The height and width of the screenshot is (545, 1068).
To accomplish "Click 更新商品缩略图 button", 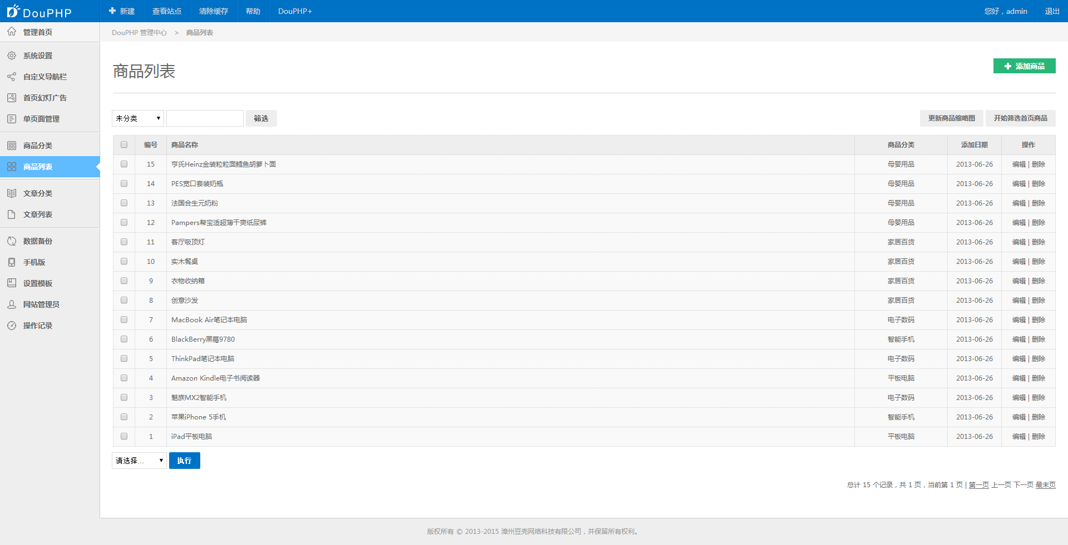I will 951,118.
